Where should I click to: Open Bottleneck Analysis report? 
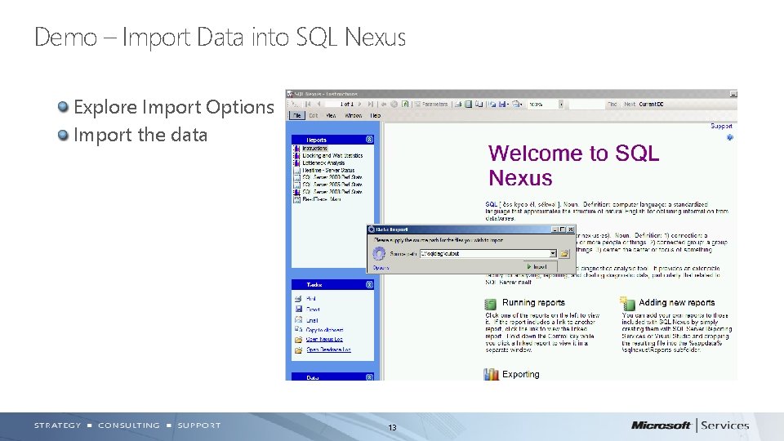point(323,163)
